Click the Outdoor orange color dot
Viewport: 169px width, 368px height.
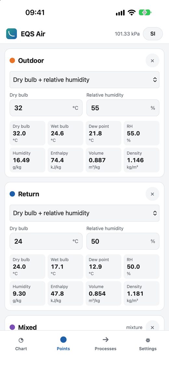coord(12,61)
